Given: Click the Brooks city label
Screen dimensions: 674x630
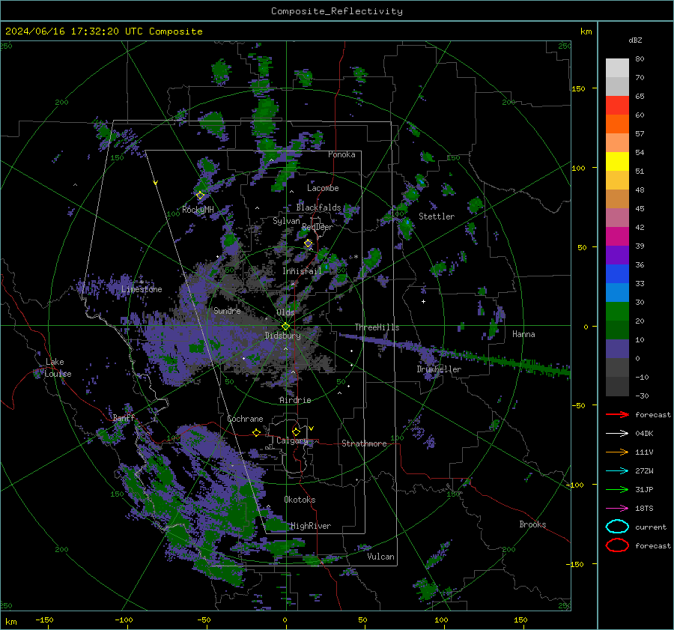Looking at the screenshot, I should point(532,524).
